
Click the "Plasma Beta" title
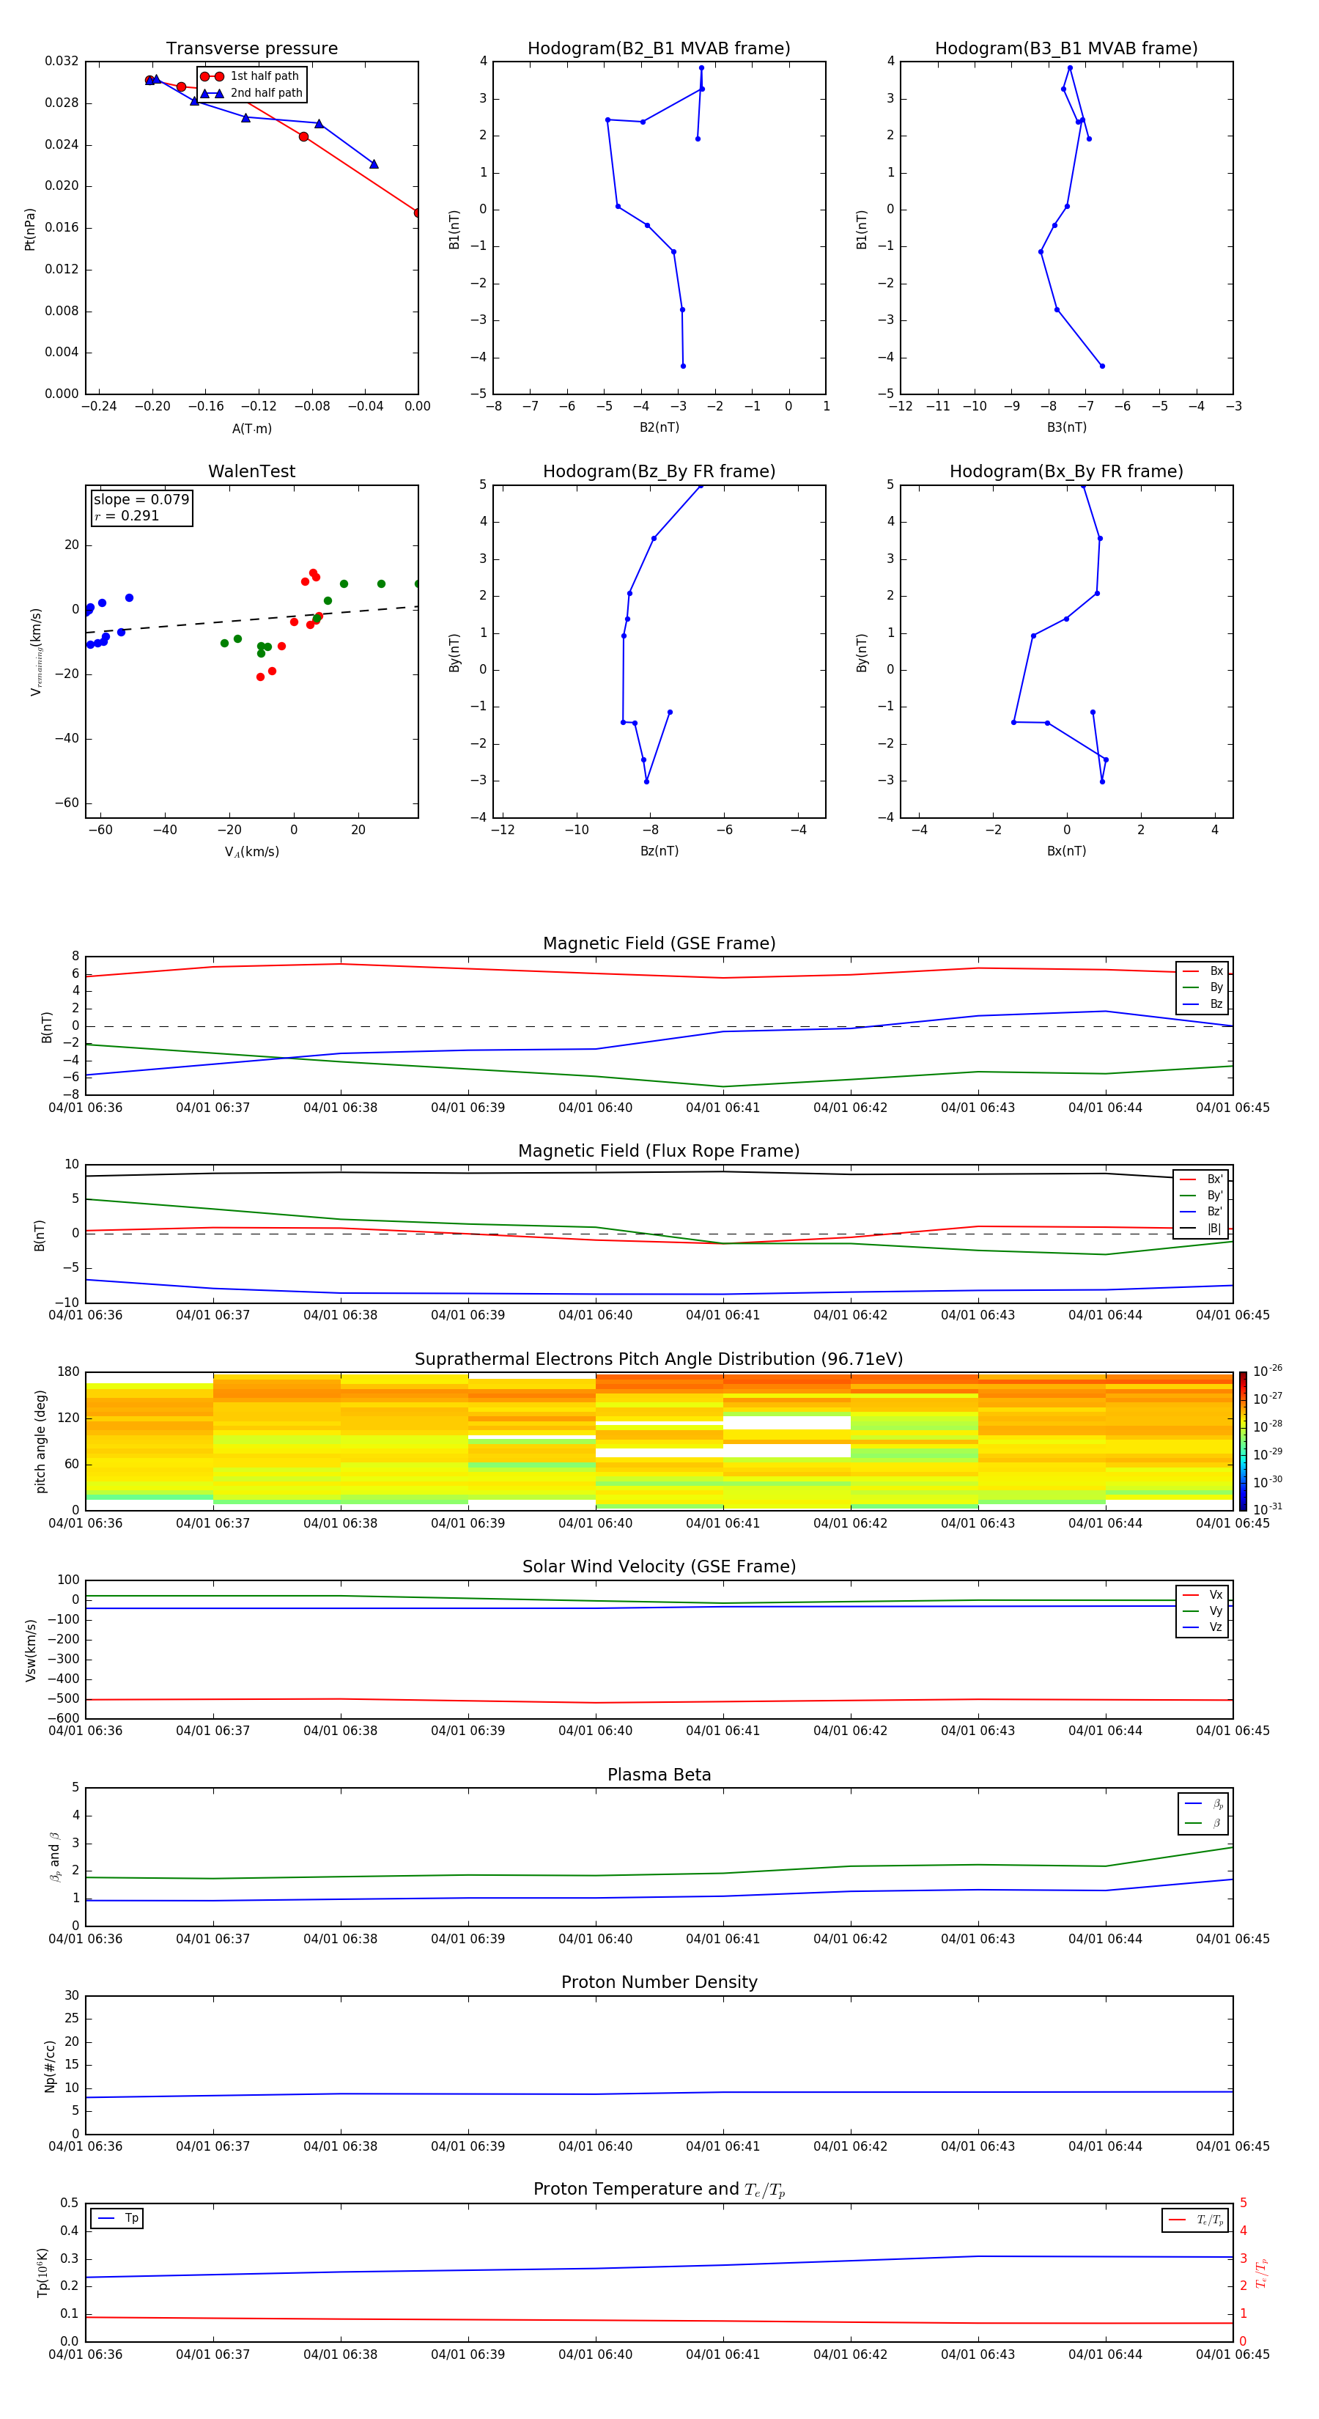(659, 1775)
